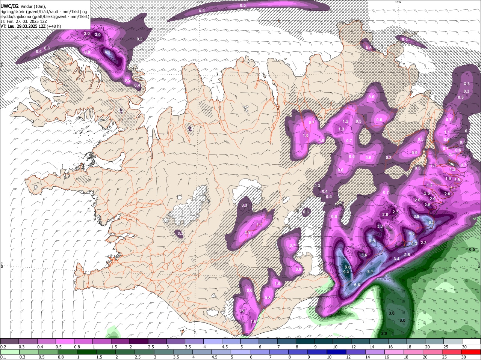
Task: Pick the white 30+ swatch ending the upper legend
Action: click(472, 342)
